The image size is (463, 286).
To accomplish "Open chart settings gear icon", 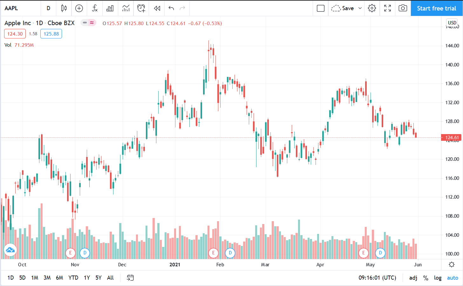I will [x=372, y=8].
